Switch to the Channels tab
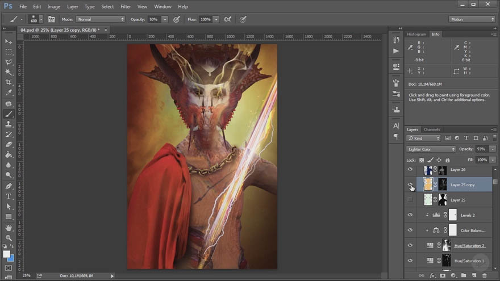 tap(432, 129)
